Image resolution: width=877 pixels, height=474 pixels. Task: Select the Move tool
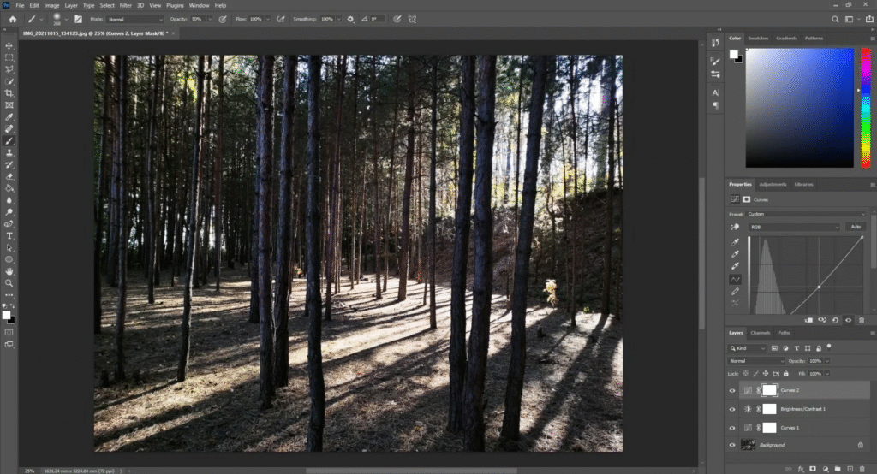9,45
